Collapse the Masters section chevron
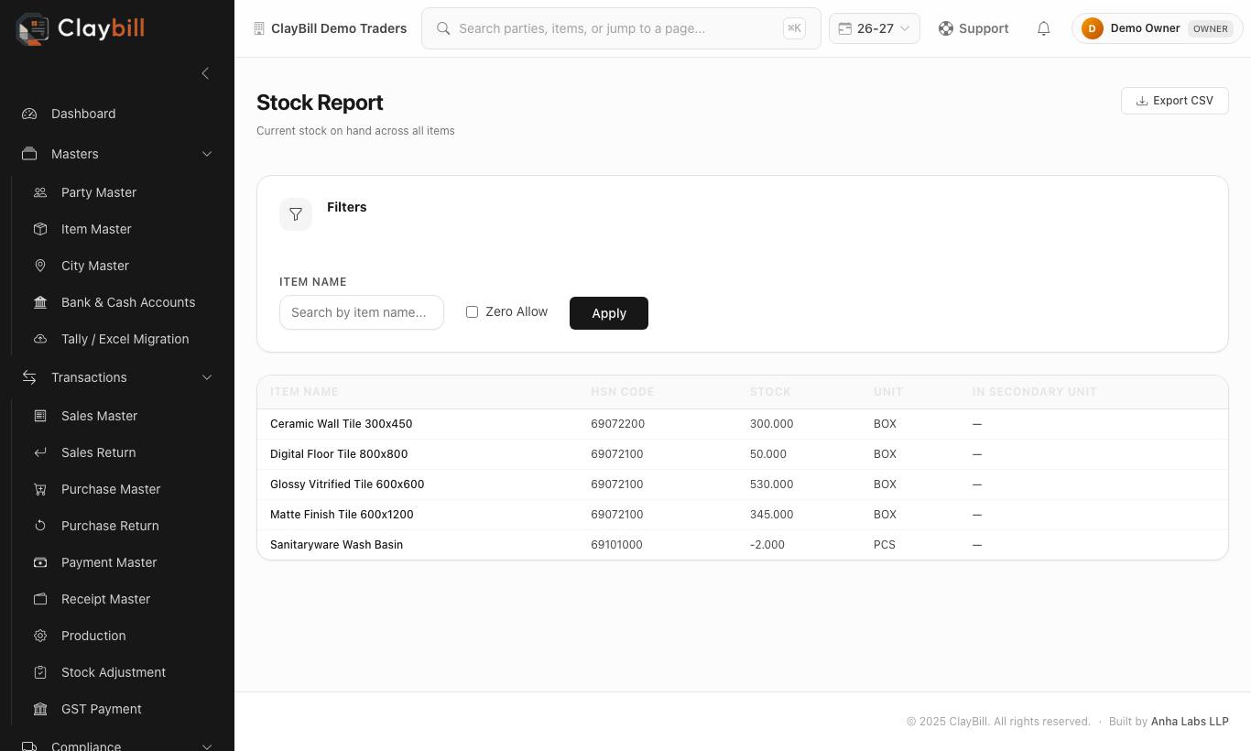The height and width of the screenshot is (751, 1251). 207,154
